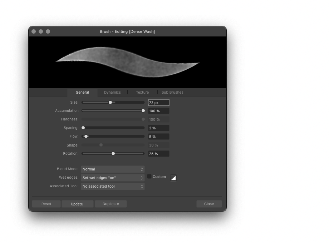329x243 pixels.
Task: Open the custom wet edges ramp icon
Action: tap(173, 178)
